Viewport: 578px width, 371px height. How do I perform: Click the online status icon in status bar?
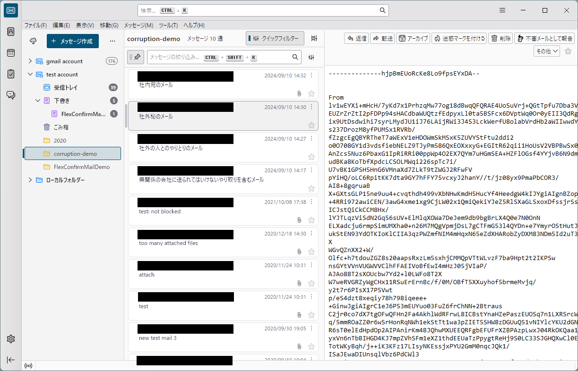pyautogui.click(x=28, y=366)
